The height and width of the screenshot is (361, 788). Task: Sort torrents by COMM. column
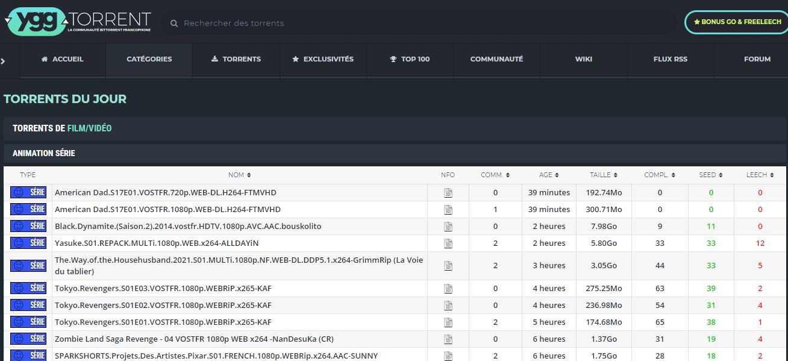(x=495, y=175)
